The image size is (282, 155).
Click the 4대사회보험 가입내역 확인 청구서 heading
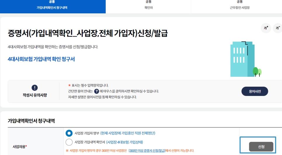(x=41, y=59)
